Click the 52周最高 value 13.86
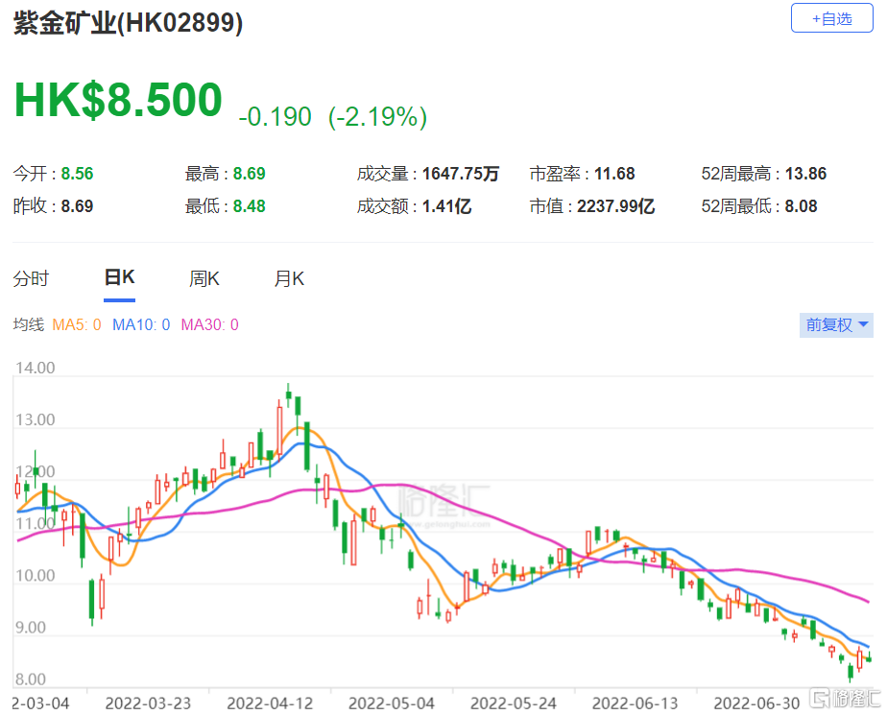This screenshot has width=887, height=715. click(x=805, y=174)
